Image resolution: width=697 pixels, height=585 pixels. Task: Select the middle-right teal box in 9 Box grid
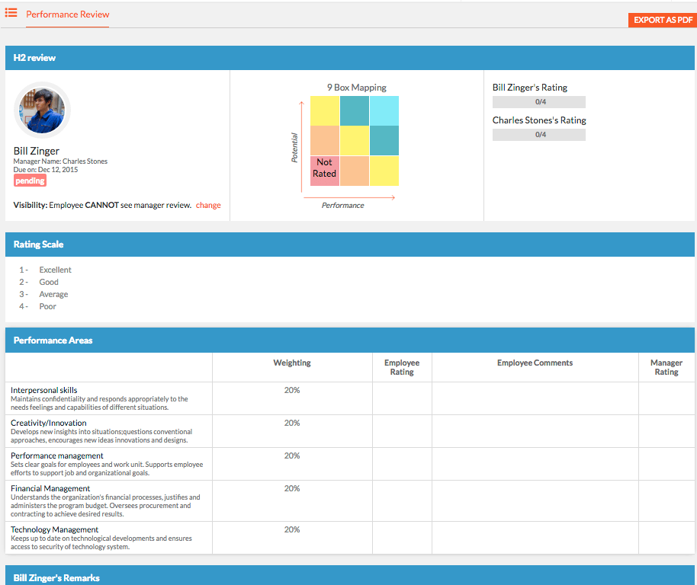coord(384,141)
